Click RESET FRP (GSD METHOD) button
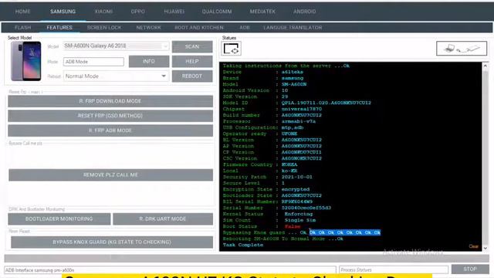This screenshot has width=494, height=278. 110,116
